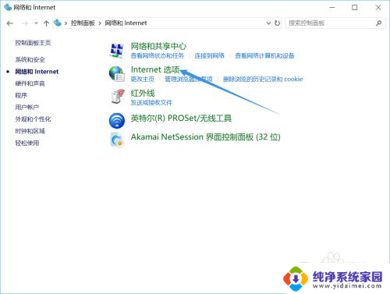Click 查看网络状态和任务 link
This screenshot has width=390, height=294.
click(158, 55)
